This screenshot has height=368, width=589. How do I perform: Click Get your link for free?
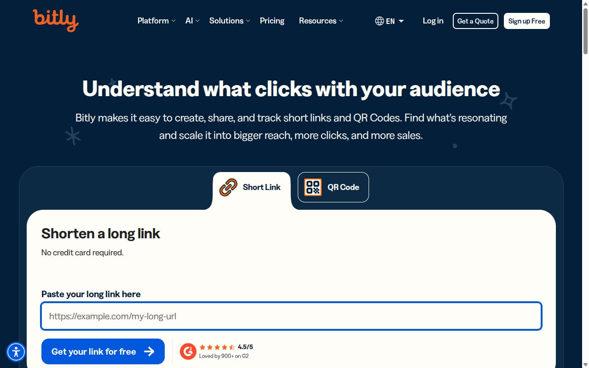(103, 351)
